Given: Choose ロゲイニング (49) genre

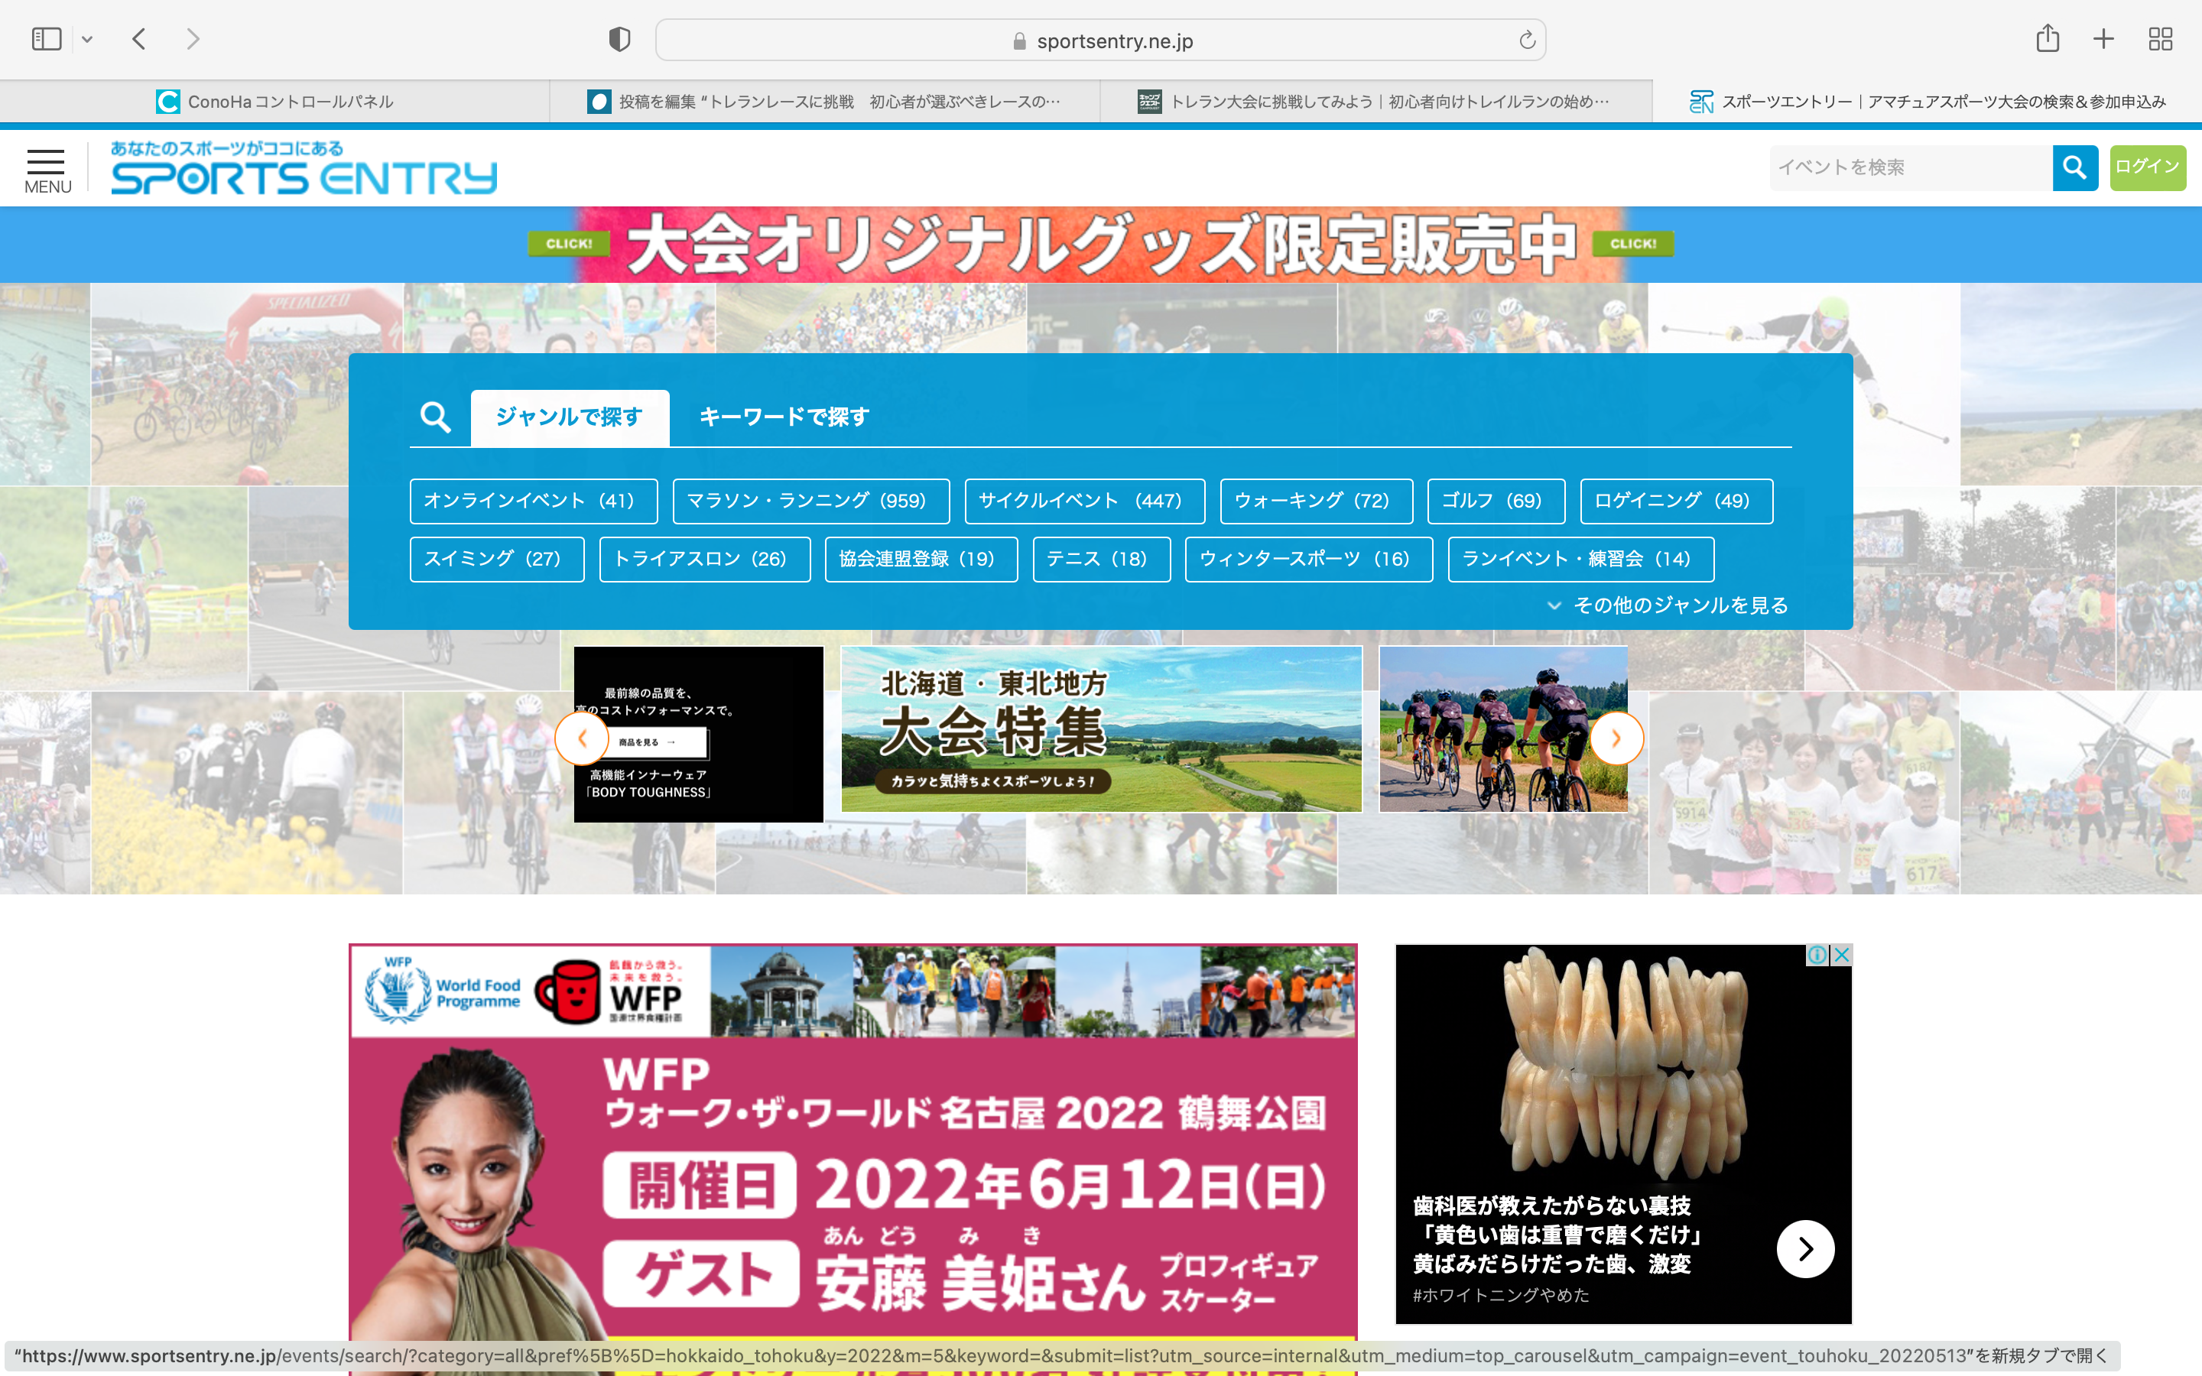Looking at the screenshot, I should click(1676, 501).
